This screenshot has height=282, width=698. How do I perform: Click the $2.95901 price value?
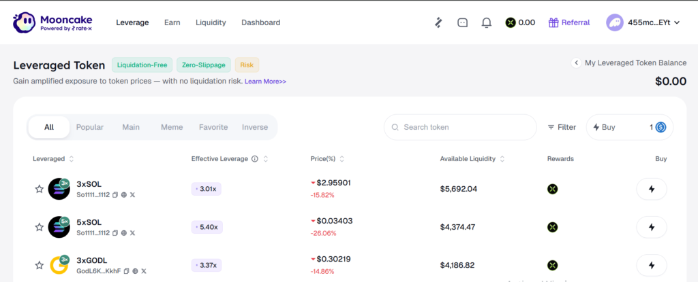point(333,183)
